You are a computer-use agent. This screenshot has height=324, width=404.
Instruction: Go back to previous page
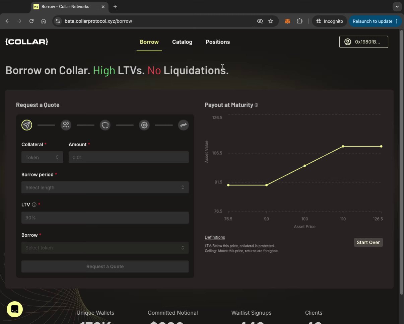7,21
